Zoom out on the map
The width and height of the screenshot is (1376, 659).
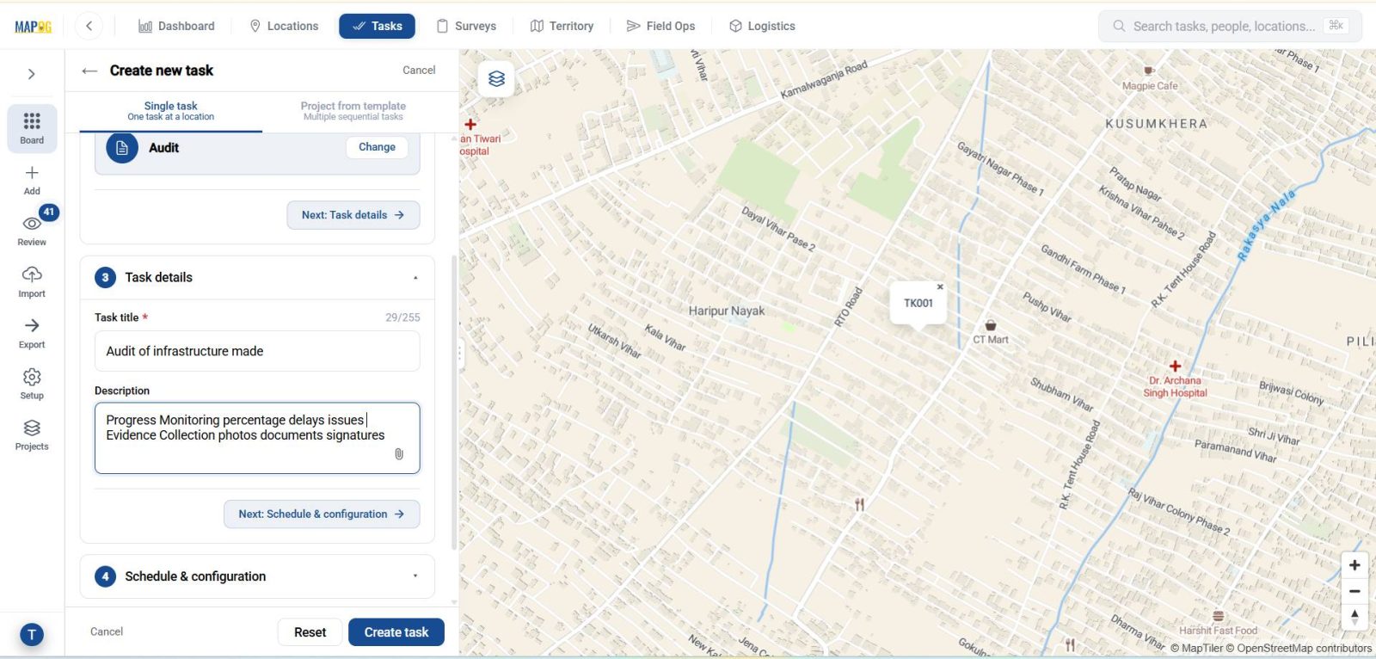point(1354,591)
